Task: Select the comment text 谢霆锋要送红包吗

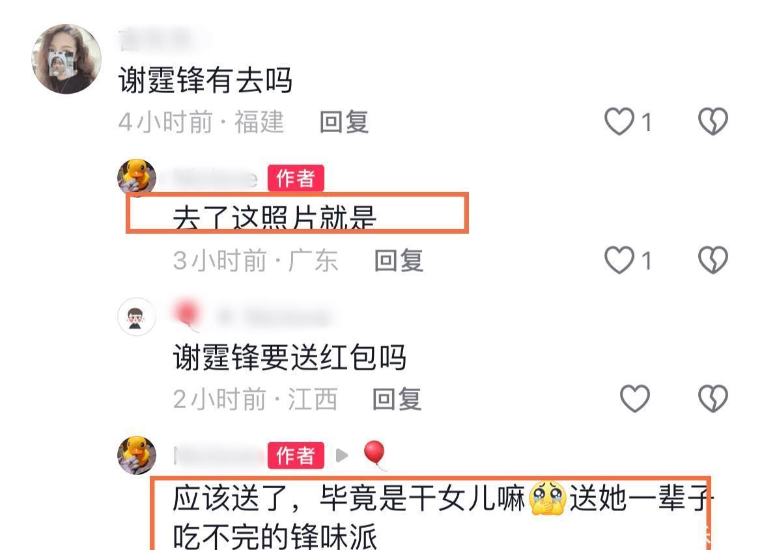Action: pyautogui.click(x=290, y=357)
